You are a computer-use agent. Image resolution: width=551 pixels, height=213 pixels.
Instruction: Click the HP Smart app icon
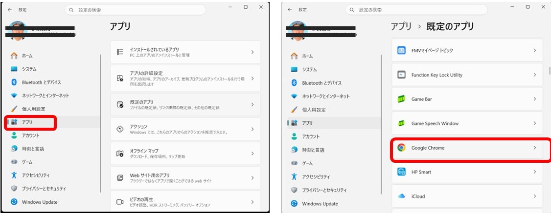pos(401,172)
